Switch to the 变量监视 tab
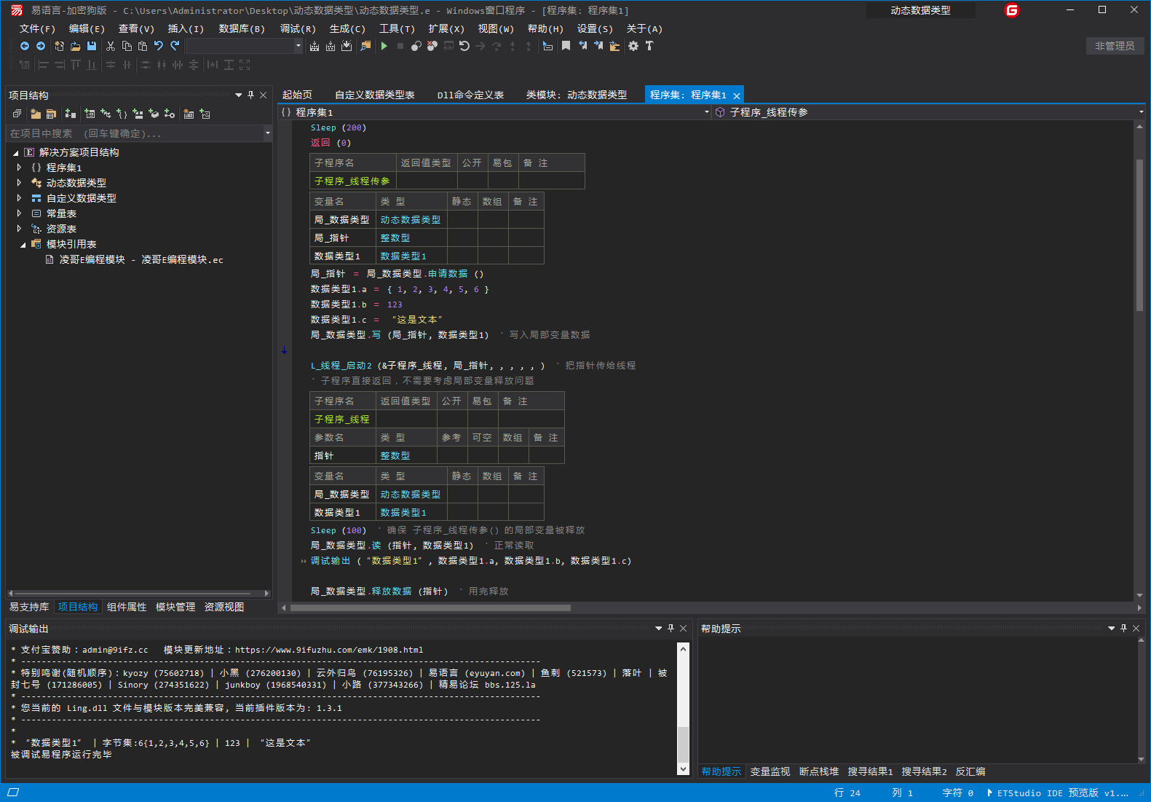 [x=770, y=771]
